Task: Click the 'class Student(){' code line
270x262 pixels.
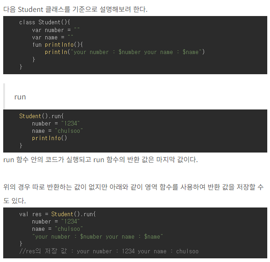Action: click(44, 22)
